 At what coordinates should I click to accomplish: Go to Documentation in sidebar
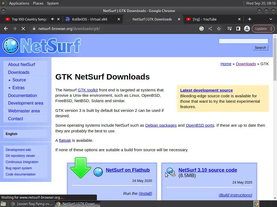tap(22, 95)
